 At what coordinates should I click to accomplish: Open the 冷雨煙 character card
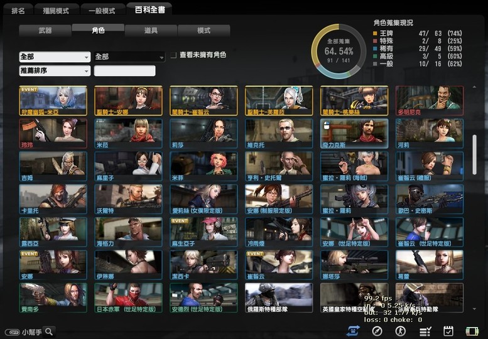pos(279,232)
